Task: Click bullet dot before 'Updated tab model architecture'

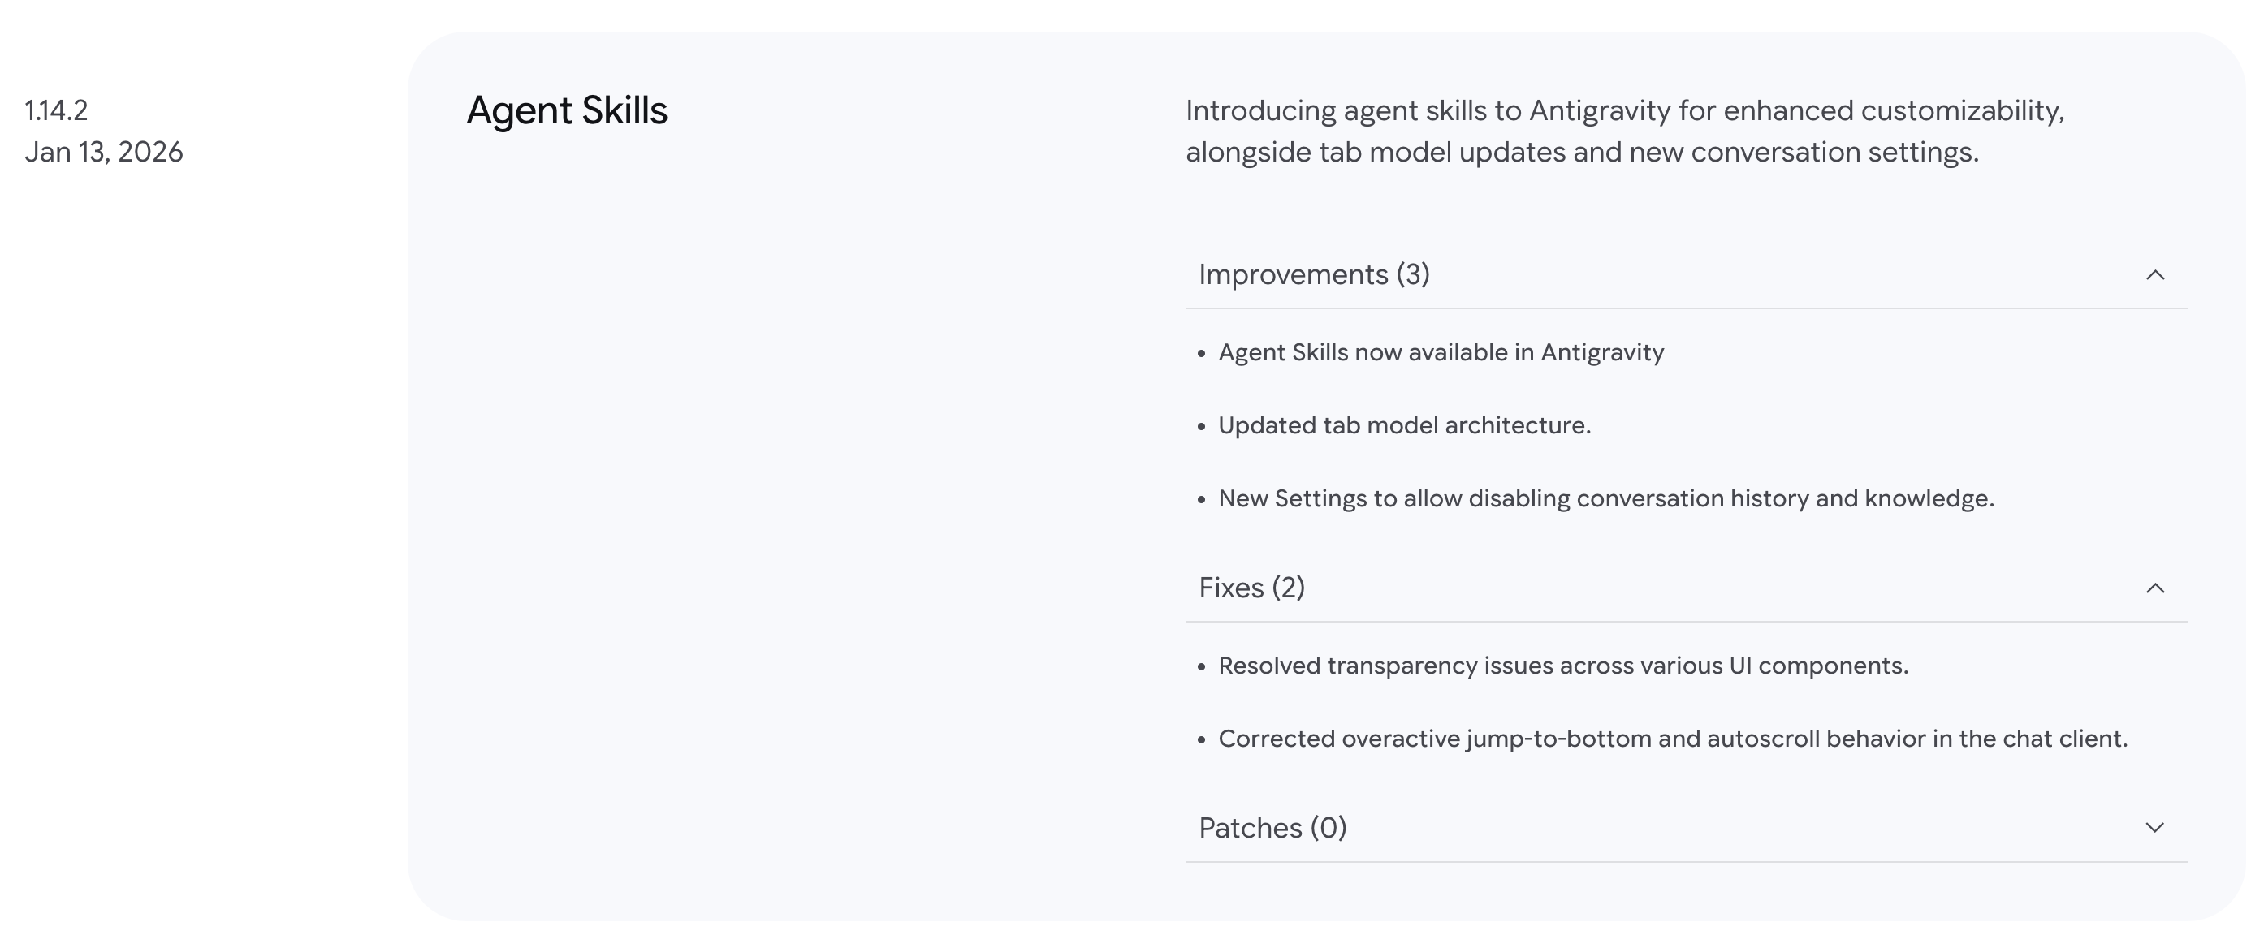Action: [1202, 427]
